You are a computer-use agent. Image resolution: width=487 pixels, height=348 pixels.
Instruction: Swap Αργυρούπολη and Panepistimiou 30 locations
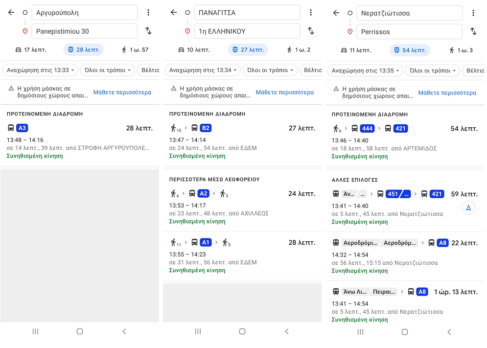click(148, 31)
